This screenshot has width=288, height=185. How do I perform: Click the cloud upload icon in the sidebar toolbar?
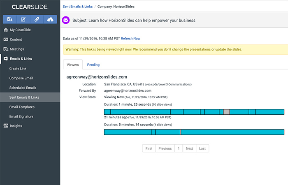pos(50,19)
